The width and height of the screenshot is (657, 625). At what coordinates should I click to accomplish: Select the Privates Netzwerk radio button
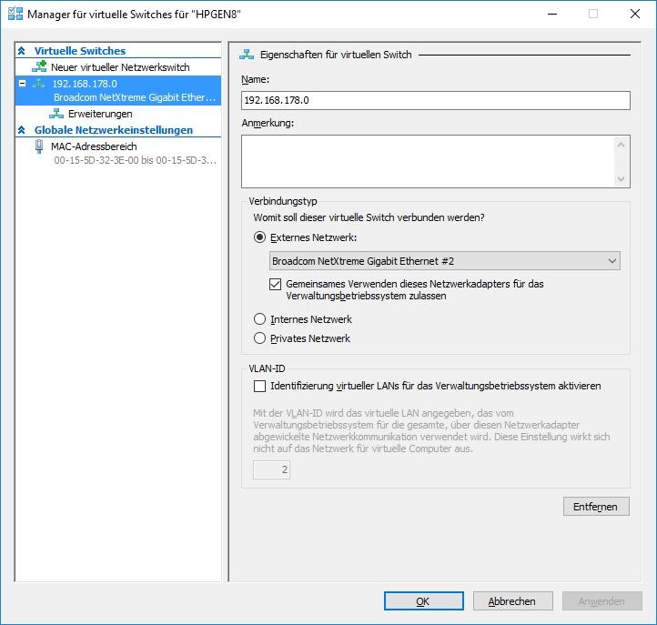coord(259,338)
